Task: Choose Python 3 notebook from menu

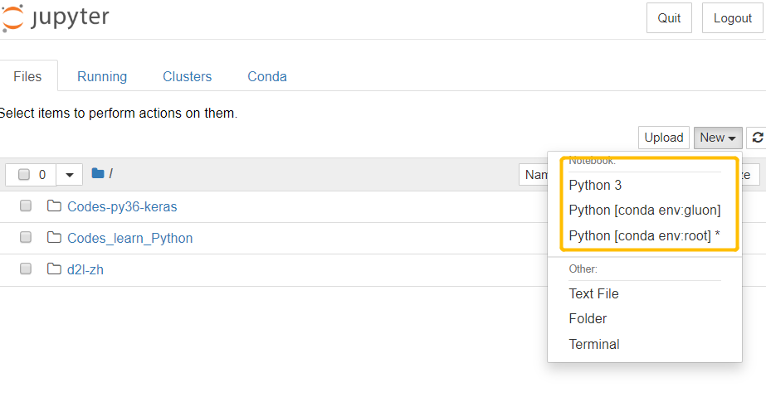Action: [595, 186]
